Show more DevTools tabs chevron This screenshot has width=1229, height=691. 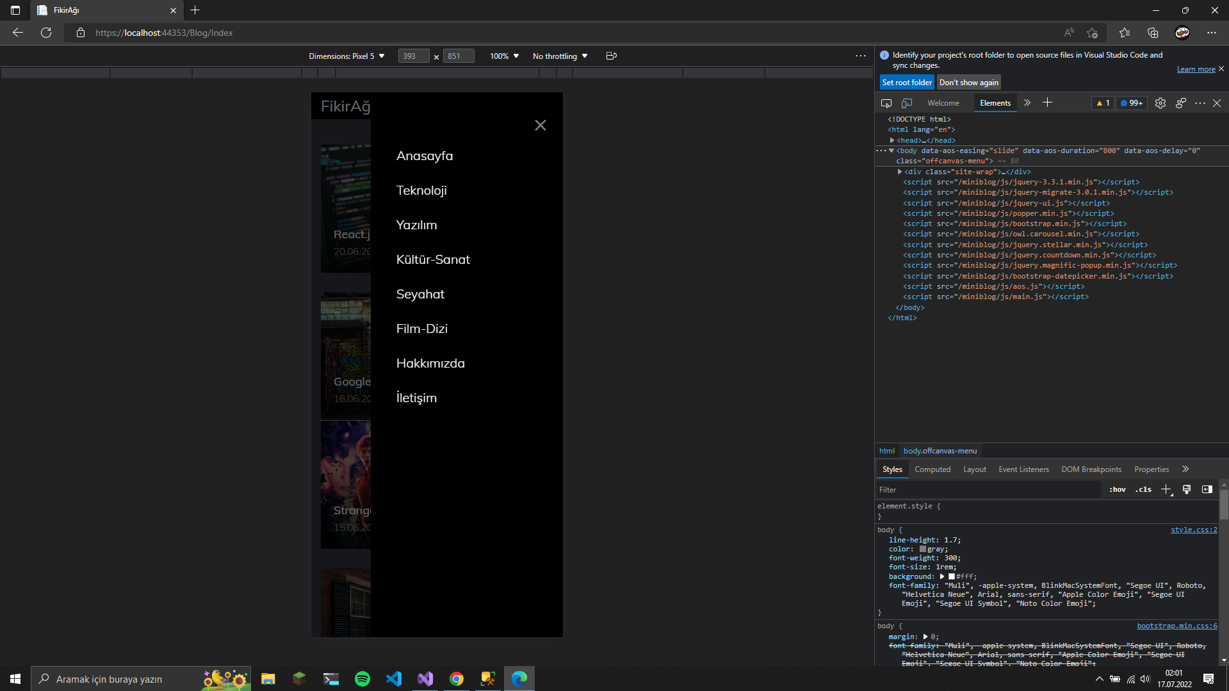1027,102
